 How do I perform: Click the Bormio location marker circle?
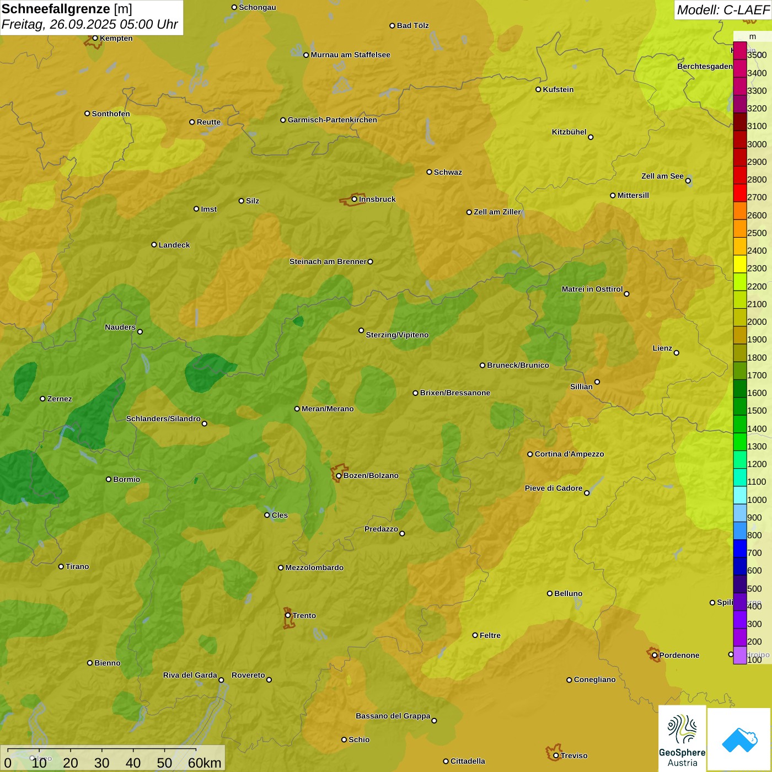pyautogui.click(x=109, y=479)
